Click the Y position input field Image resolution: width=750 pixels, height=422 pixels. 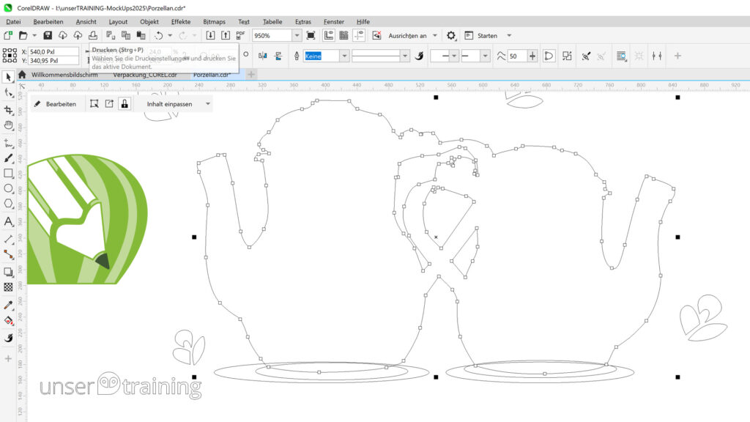(x=53, y=61)
